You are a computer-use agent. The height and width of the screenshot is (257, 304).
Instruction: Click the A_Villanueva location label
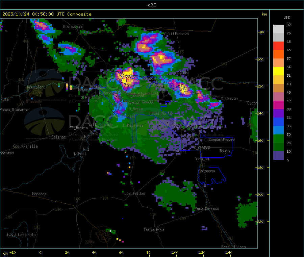point(176,34)
